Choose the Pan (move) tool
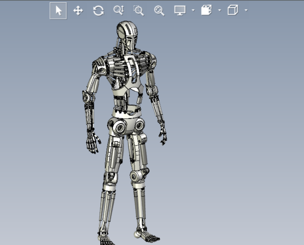Image resolution: width=304 pixels, height=245 pixels. coord(78,10)
